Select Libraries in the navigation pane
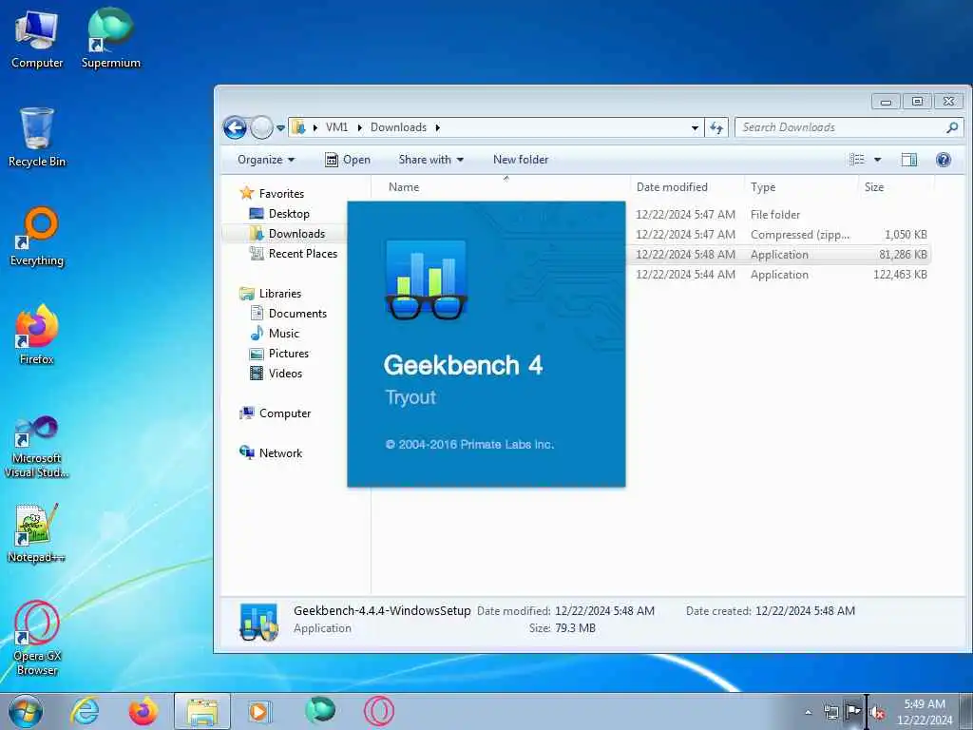This screenshot has height=730, width=973. pos(271,293)
